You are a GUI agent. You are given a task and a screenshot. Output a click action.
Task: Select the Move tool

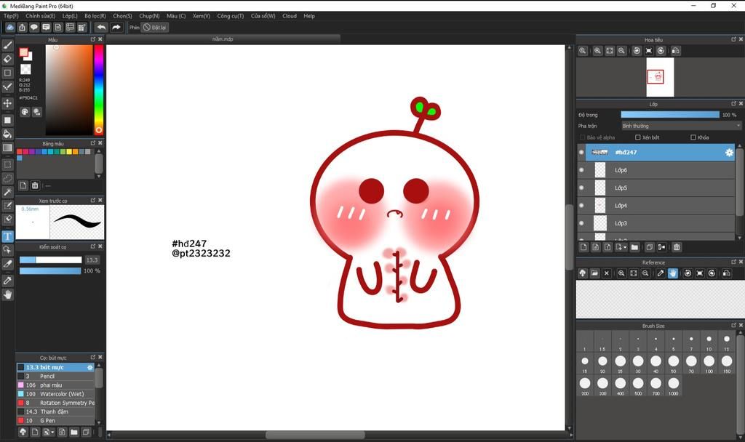(x=7, y=103)
